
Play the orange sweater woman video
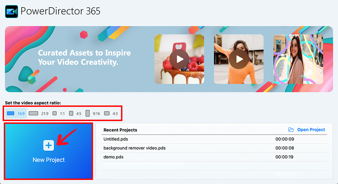[239, 59]
